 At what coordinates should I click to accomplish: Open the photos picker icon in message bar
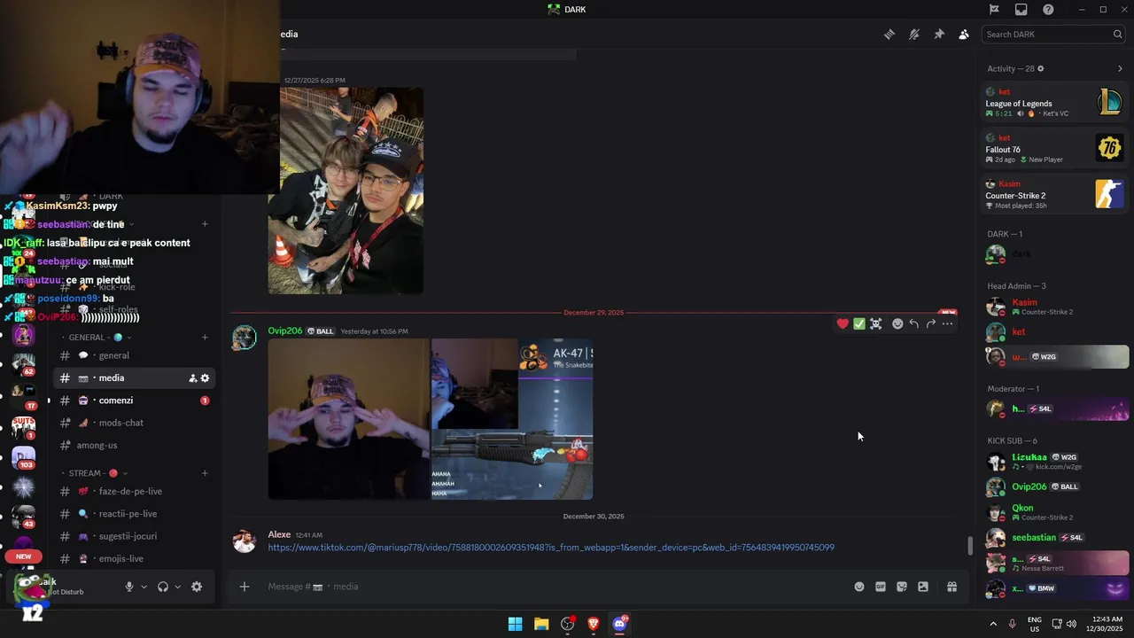pyautogui.click(x=923, y=587)
